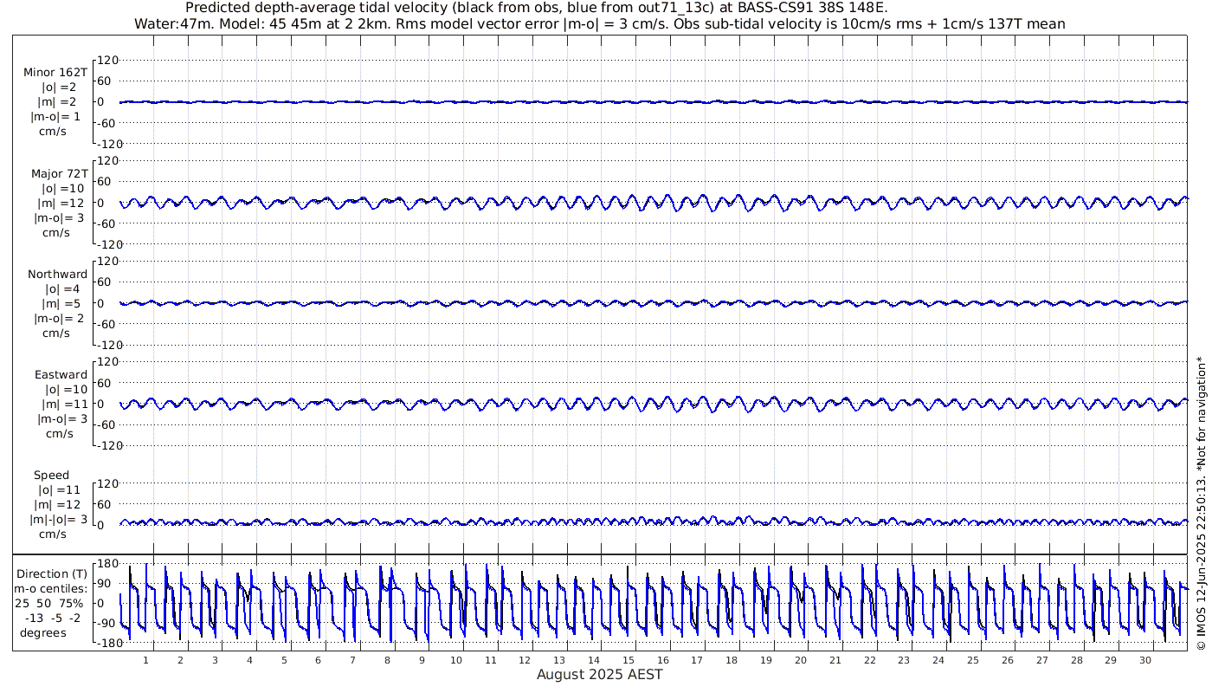Image resolution: width=1212 pixels, height=693 pixels.
Task: Click day 15 on the date axis
Action: (x=629, y=660)
